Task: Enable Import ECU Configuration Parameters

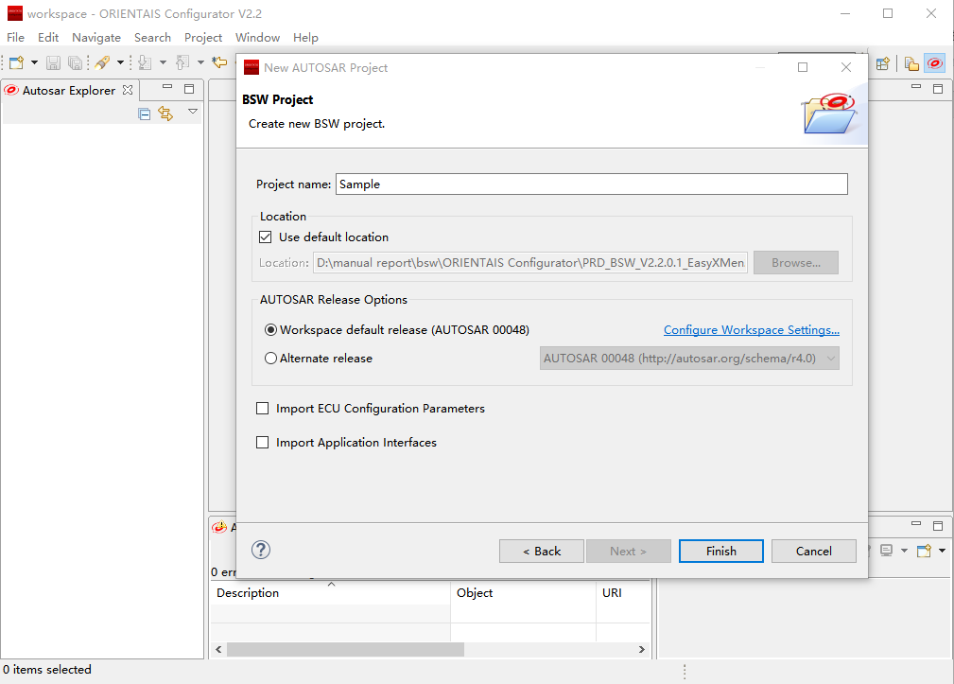Action: point(263,409)
